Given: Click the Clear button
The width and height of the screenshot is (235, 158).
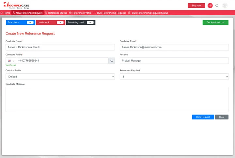Looking at the screenshot, I should [x=222, y=117].
